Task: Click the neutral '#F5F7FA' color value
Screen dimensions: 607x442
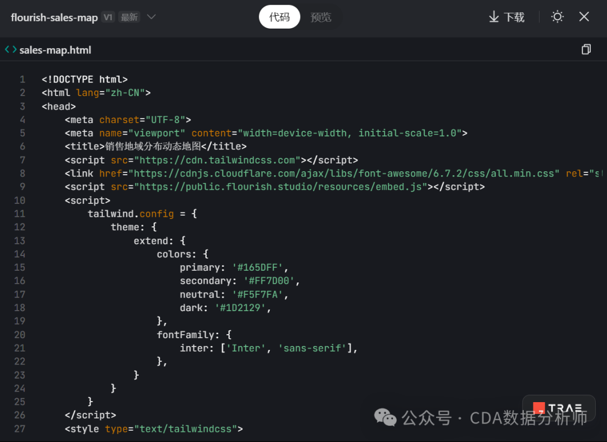Action: (x=257, y=295)
